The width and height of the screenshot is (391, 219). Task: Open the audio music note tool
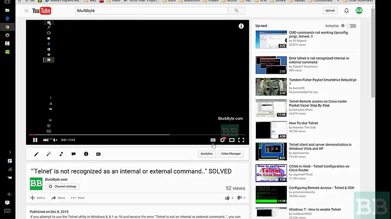[x=61, y=154]
